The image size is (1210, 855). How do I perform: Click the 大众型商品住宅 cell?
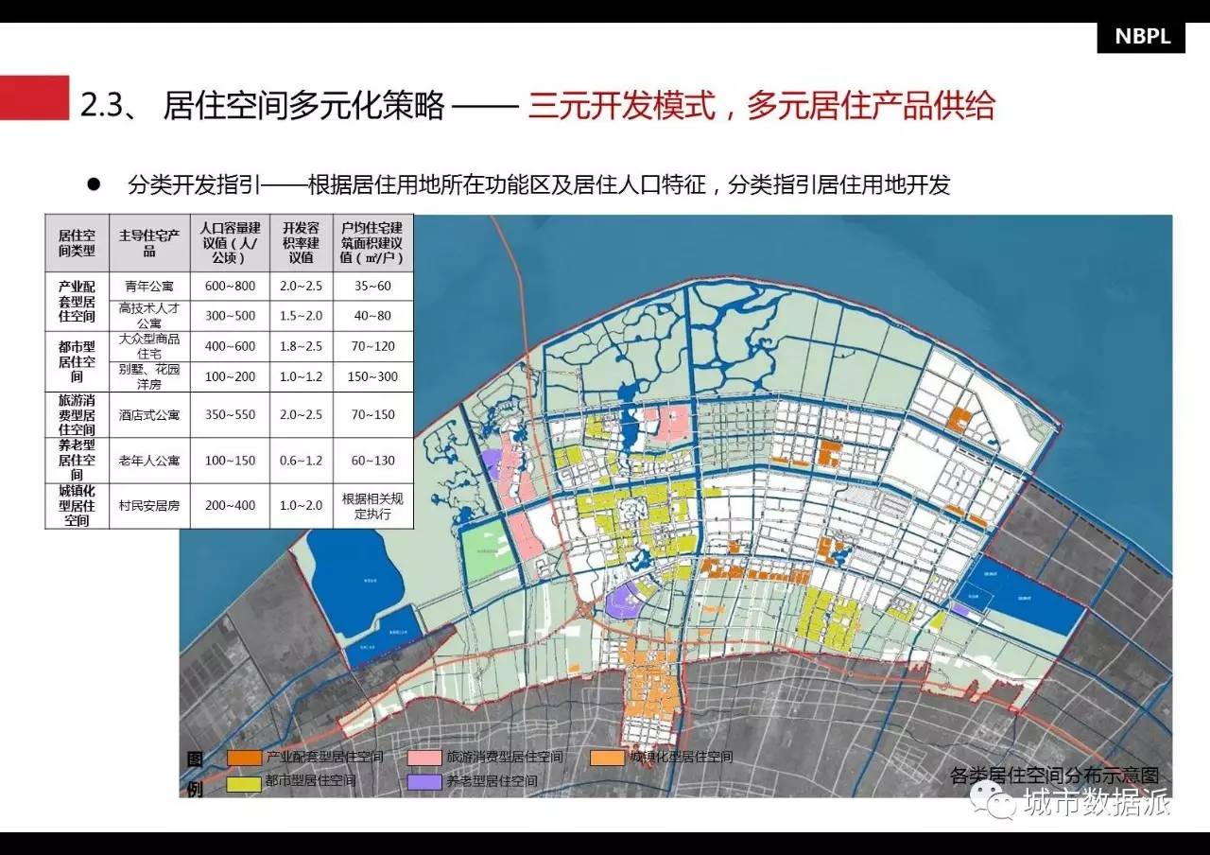(x=149, y=346)
